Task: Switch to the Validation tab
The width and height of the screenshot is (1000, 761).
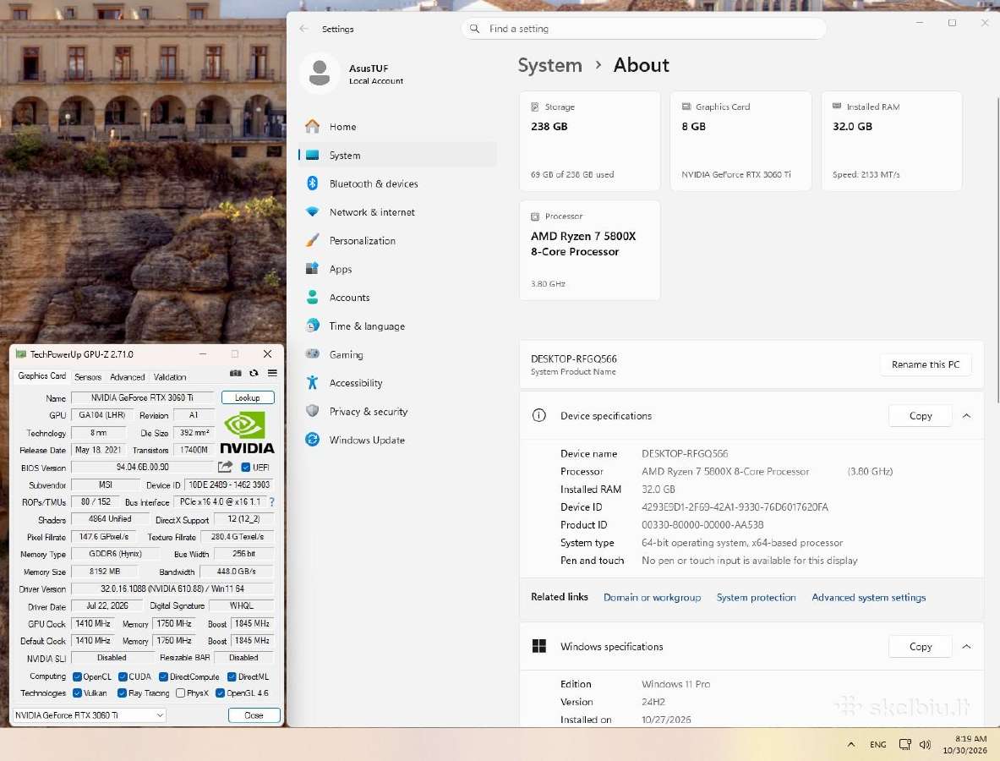Action: point(170,377)
